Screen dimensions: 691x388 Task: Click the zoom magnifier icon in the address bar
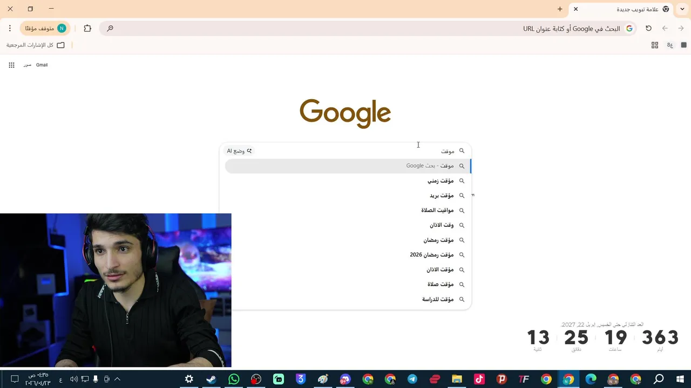tap(110, 29)
